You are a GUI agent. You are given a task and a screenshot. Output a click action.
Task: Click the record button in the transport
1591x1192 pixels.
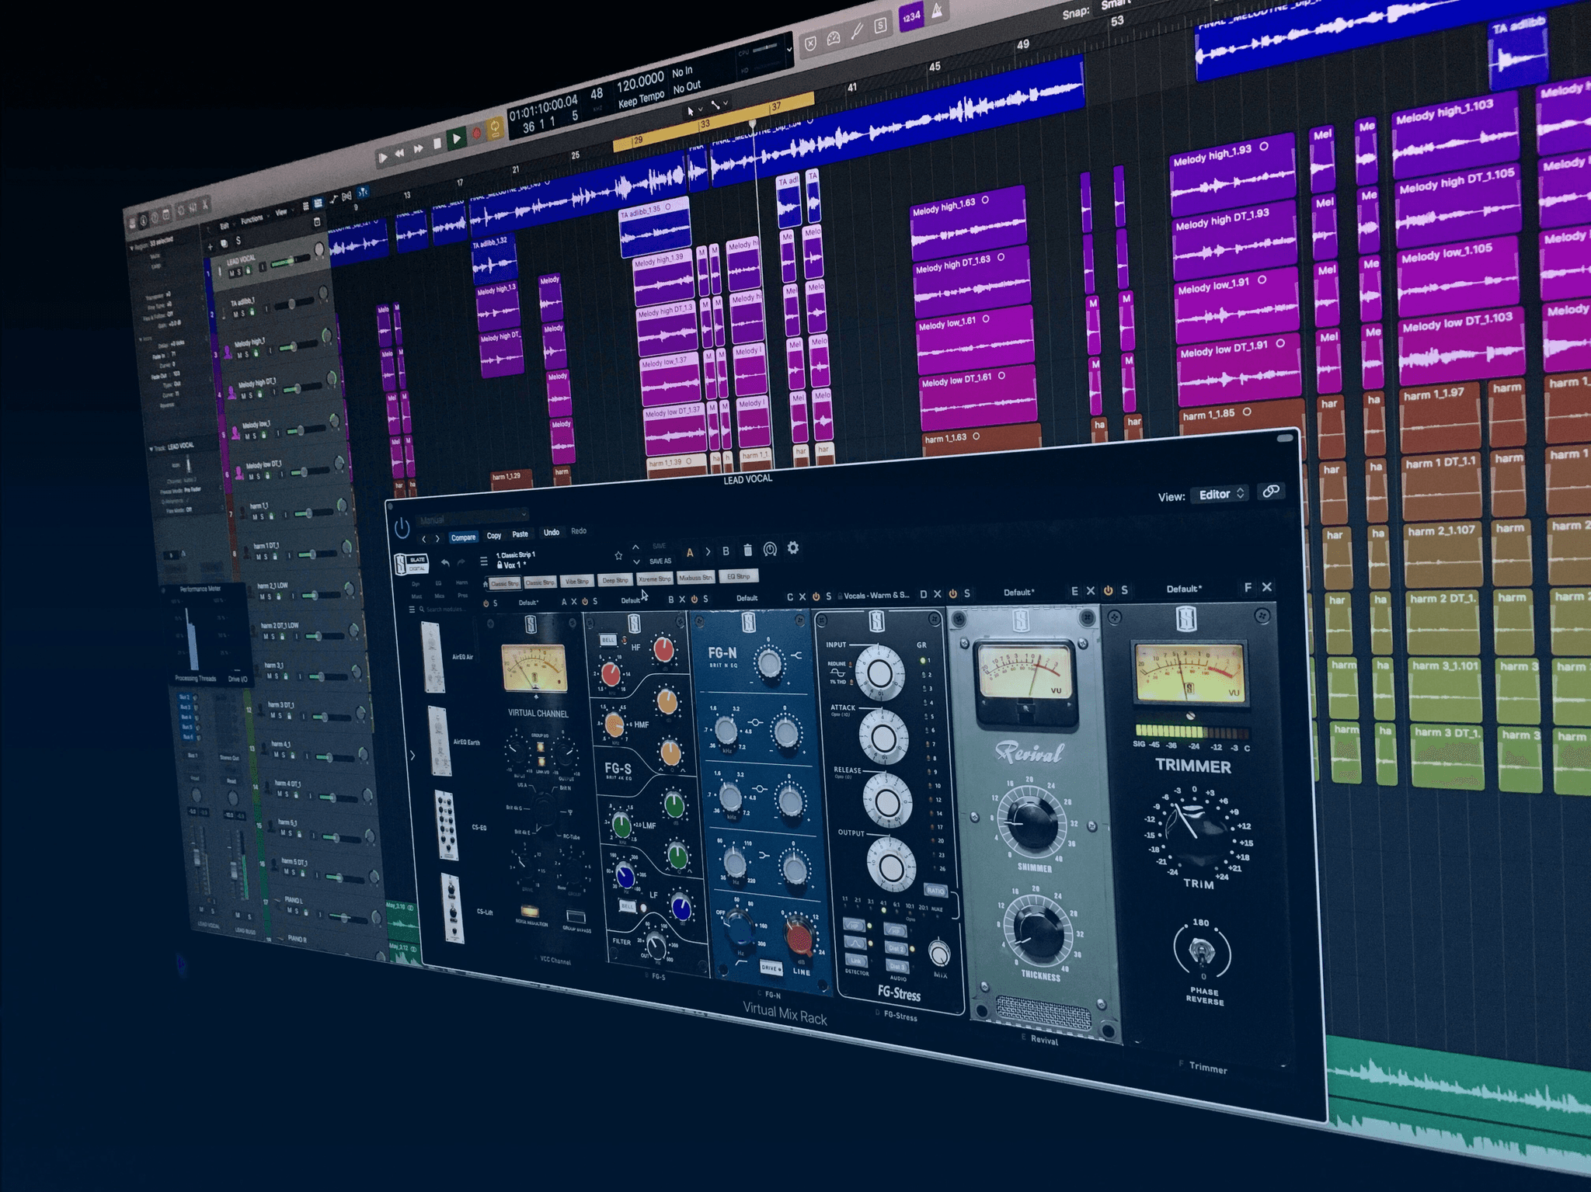(477, 134)
